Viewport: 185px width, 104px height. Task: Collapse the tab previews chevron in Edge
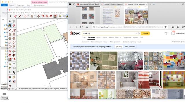tap(154, 4)
